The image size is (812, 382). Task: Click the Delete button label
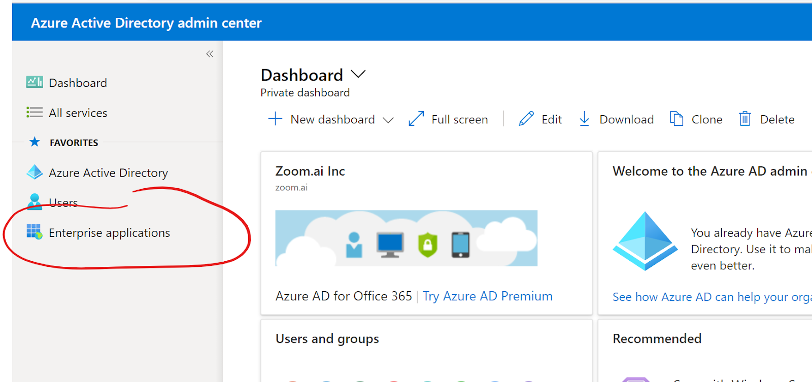pos(777,119)
